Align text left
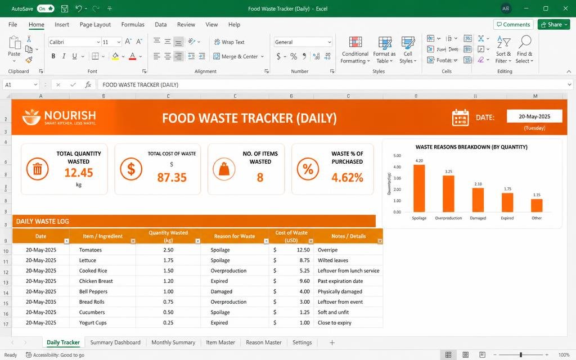This screenshot has height=360, width=576. (157, 56)
